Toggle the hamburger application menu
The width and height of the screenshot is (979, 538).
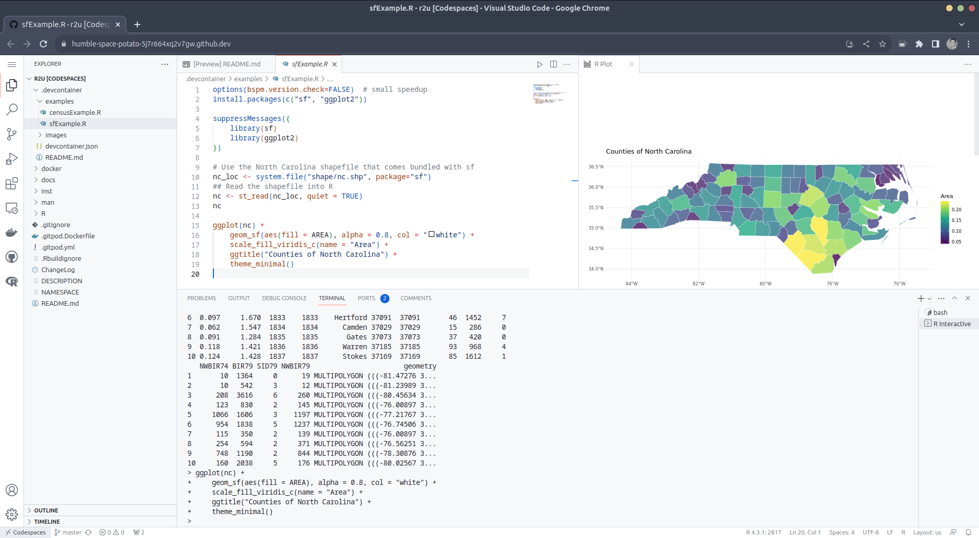point(12,64)
